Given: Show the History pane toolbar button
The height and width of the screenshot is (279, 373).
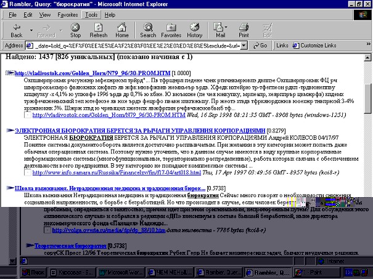Looking at the screenshot, I should pos(195,30).
